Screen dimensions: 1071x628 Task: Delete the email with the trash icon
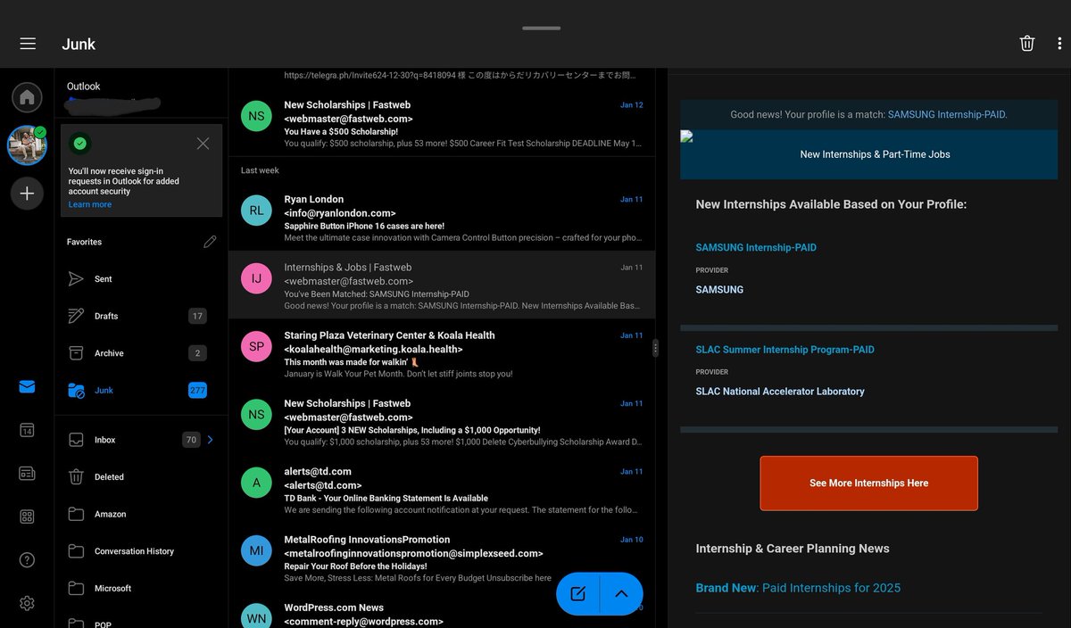1027,44
